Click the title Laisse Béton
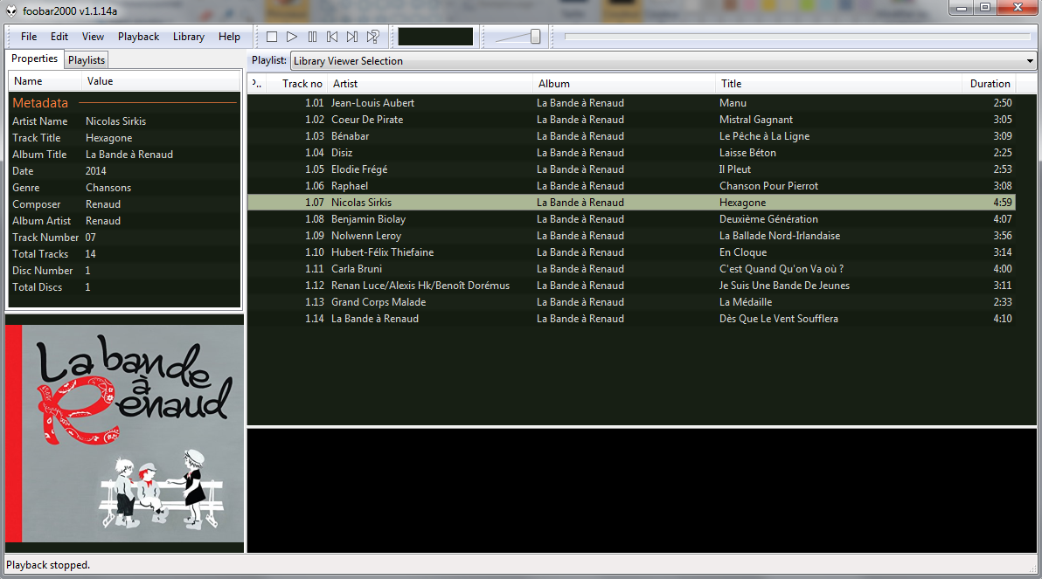This screenshot has width=1042, height=579. pos(747,153)
